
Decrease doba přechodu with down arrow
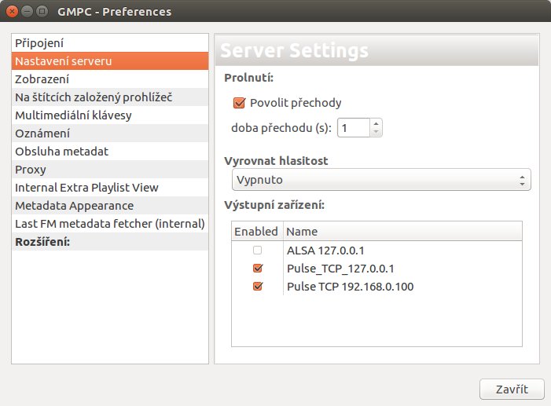point(376,132)
